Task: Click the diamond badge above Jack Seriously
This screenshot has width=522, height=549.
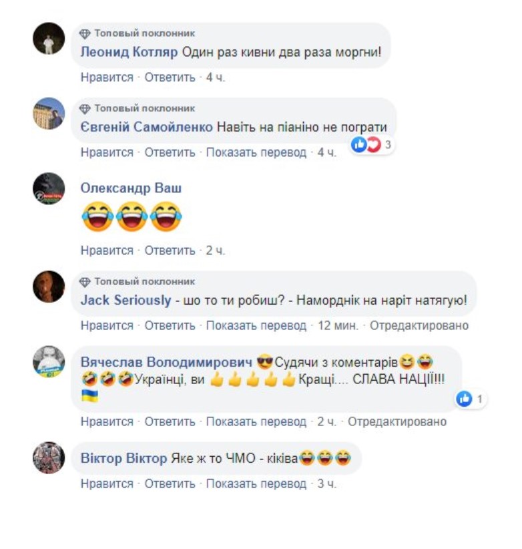Action: [85, 282]
